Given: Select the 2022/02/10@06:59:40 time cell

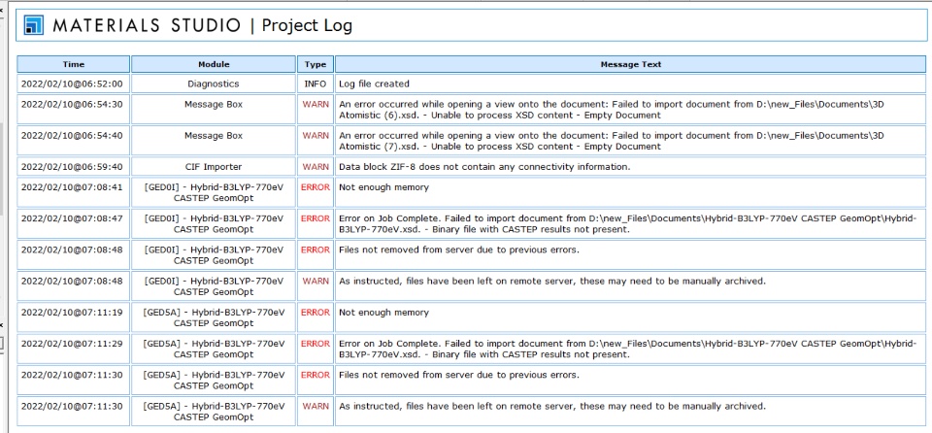Looking at the screenshot, I should [x=73, y=167].
